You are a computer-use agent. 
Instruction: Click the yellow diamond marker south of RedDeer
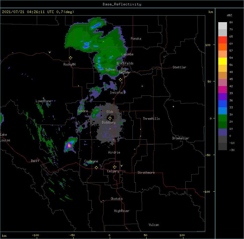pos(121,80)
